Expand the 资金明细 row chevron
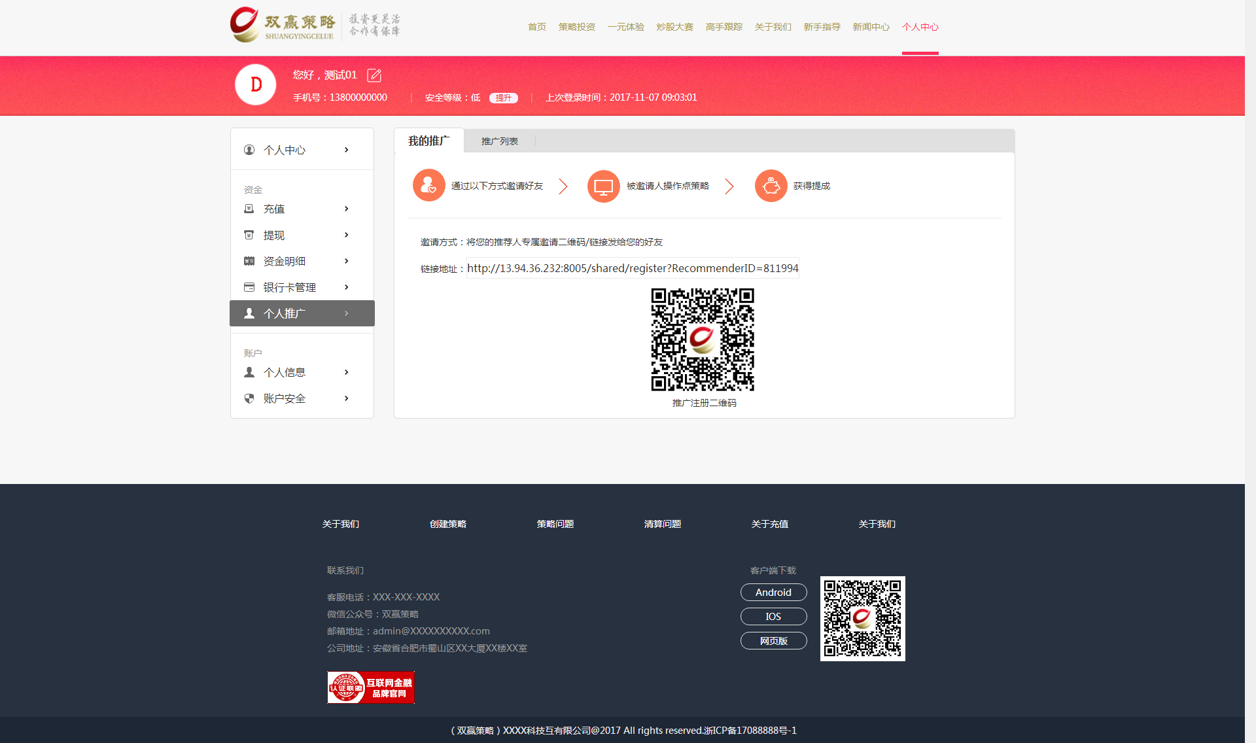 tap(347, 261)
